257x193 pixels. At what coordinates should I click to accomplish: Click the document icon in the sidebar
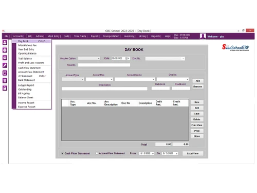tap(5, 73)
